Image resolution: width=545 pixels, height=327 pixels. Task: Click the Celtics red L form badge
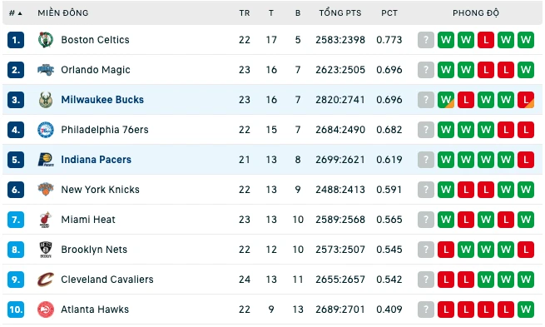click(486, 40)
